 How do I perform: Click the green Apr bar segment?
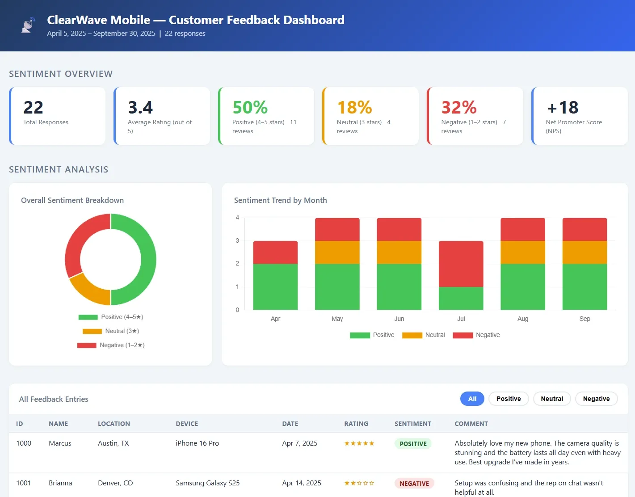pyautogui.click(x=275, y=286)
